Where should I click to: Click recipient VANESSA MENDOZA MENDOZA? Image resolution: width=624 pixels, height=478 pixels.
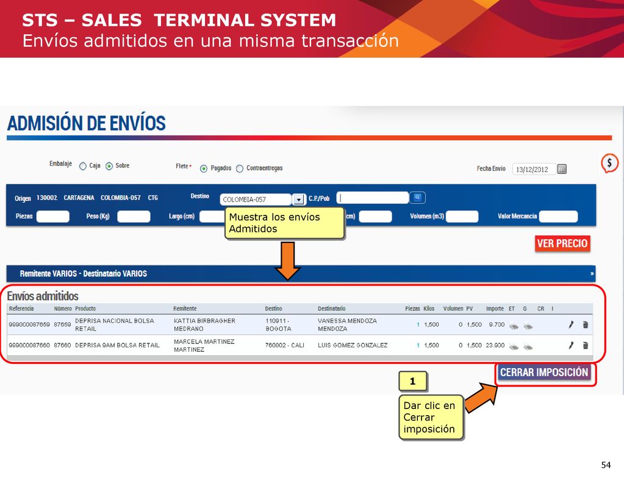[347, 325]
